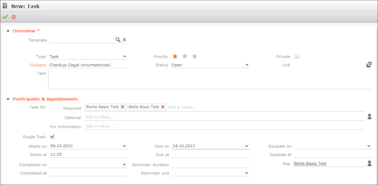Click the green checkmark save icon
378x185 pixels.
click(5, 17)
